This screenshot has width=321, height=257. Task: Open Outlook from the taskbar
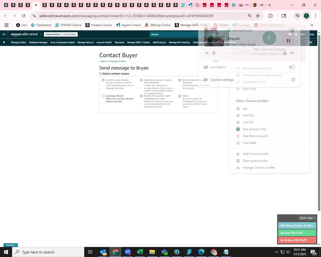click(103, 252)
